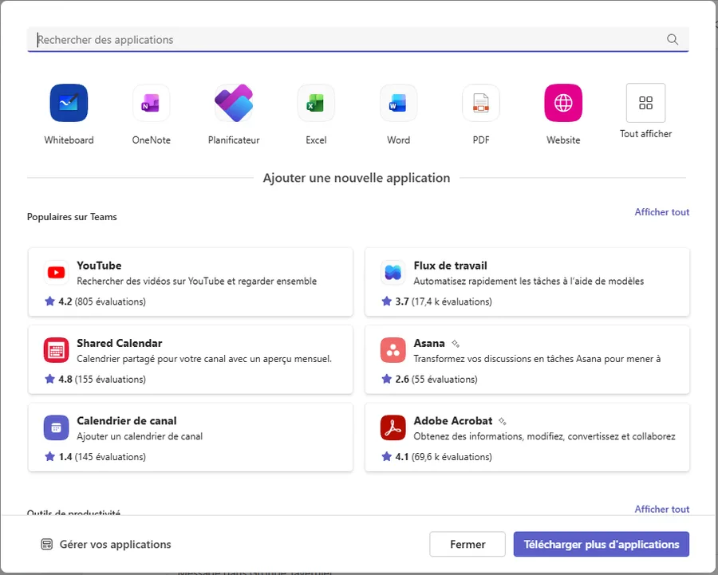
Task: Add the Excel app icon
Action: pos(316,103)
